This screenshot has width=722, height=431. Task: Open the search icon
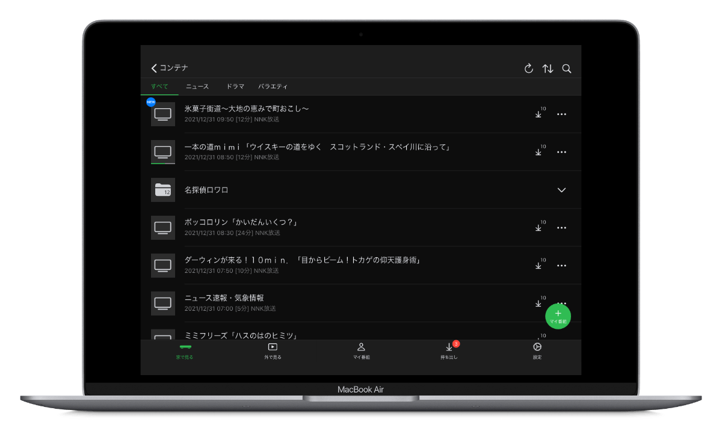pos(567,68)
